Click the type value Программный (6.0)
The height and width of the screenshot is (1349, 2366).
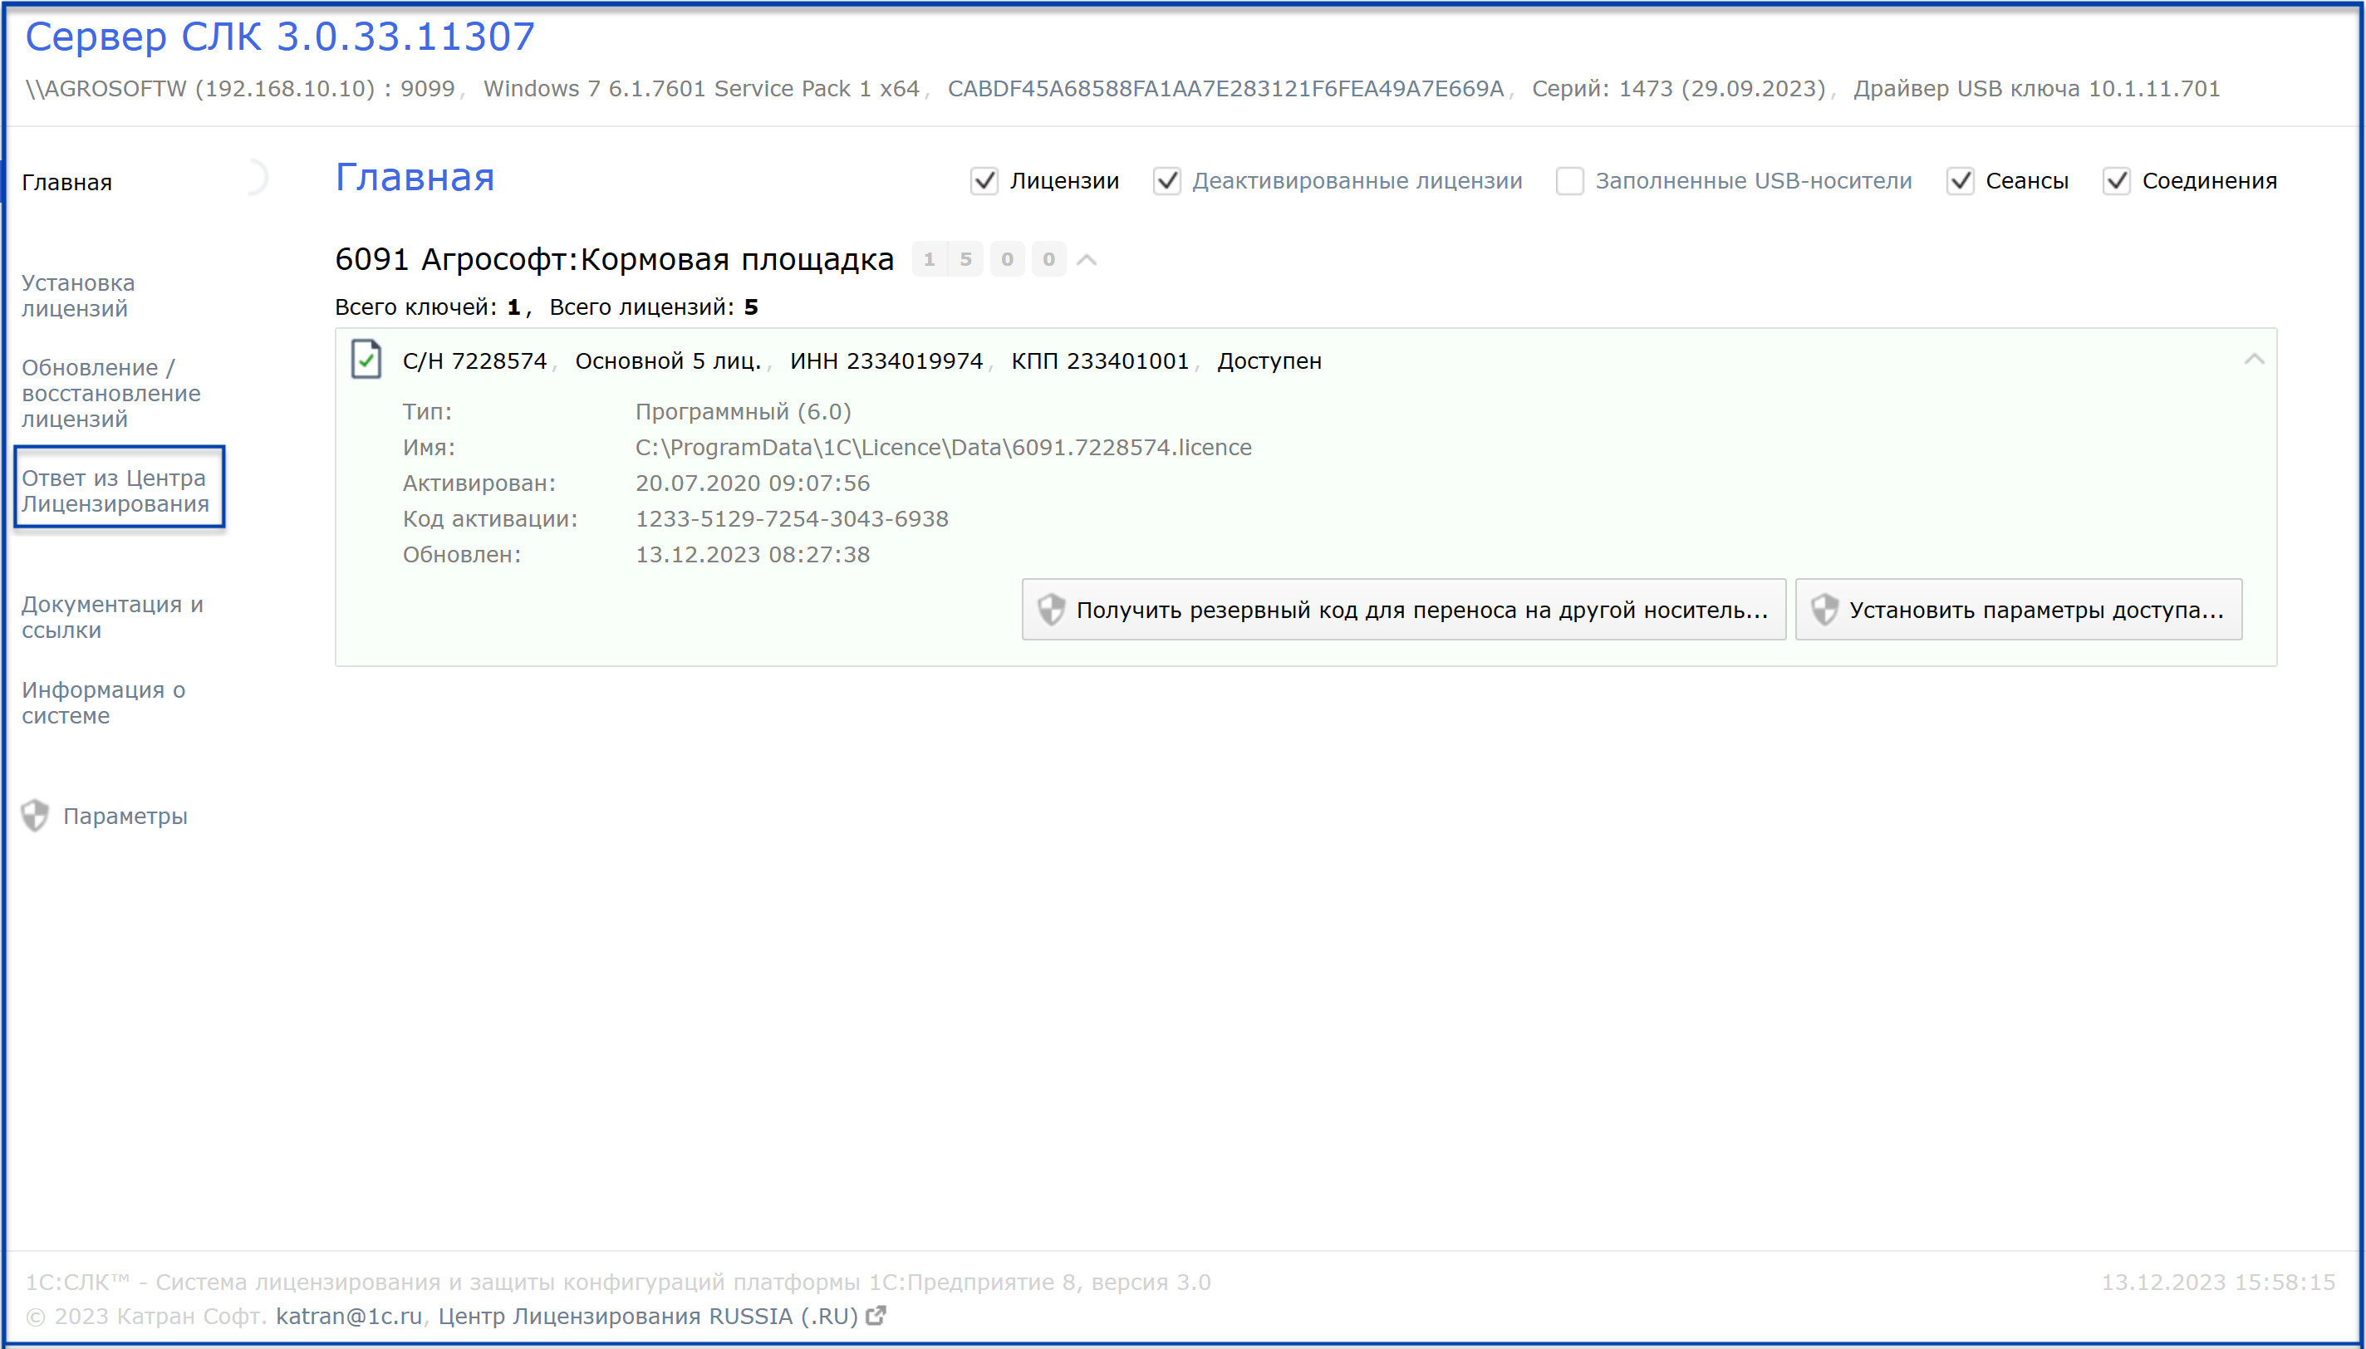[x=743, y=411]
